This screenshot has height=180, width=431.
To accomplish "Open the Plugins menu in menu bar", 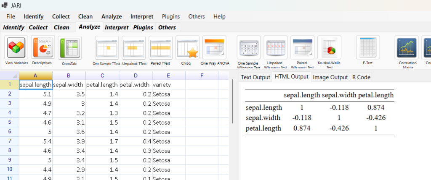I will tap(171, 16).
